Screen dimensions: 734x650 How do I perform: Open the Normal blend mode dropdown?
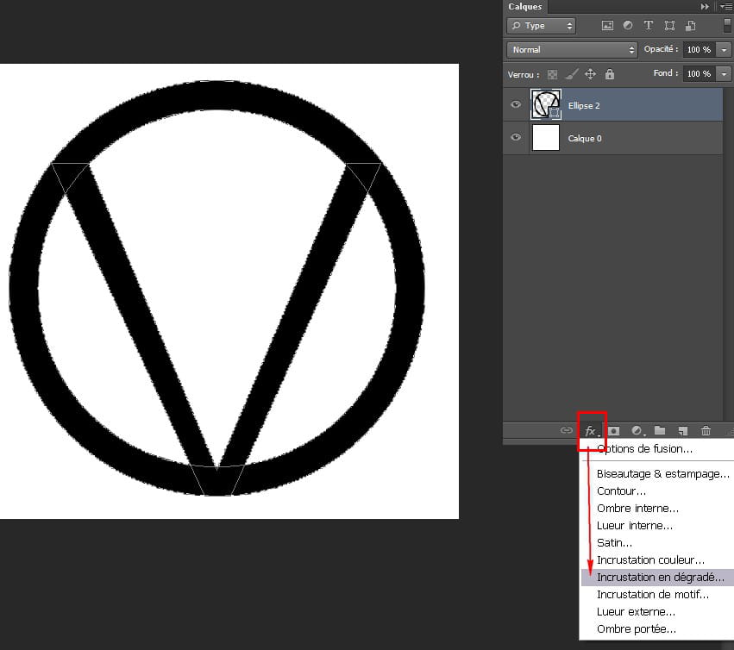[x=572, y=50]
